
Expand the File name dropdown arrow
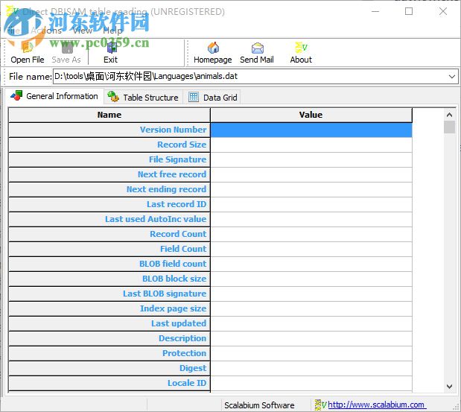pyautogui.click(x=452, y=77)
